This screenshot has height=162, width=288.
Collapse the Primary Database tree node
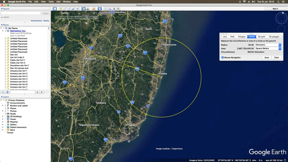point(1,100)
